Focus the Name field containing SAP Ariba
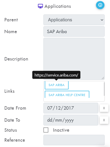 point(74,32)
